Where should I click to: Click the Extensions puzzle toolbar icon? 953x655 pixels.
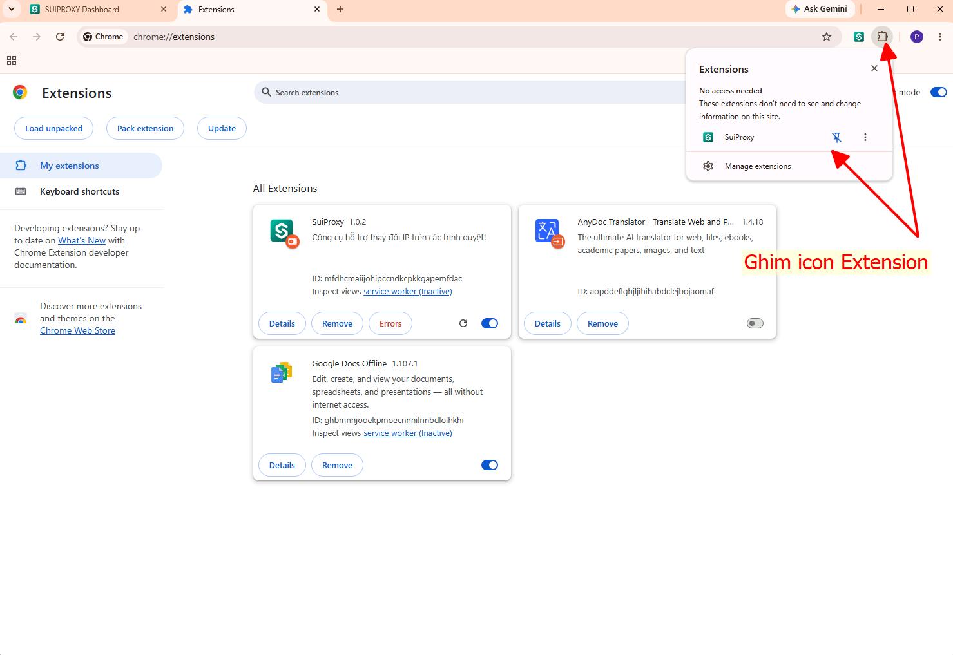[882, 37]
